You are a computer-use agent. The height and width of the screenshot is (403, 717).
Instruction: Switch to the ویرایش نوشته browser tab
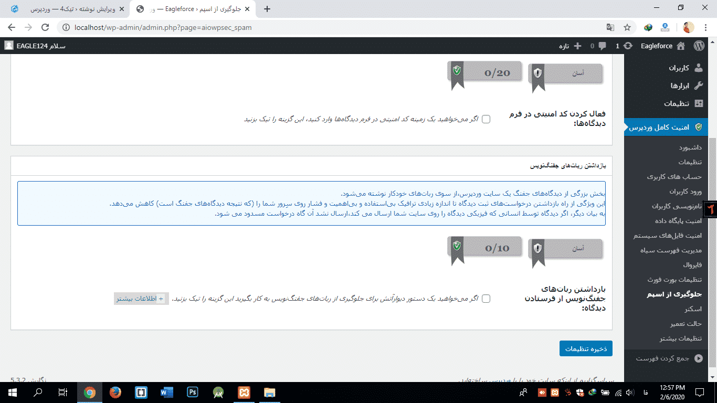(66, 9)
